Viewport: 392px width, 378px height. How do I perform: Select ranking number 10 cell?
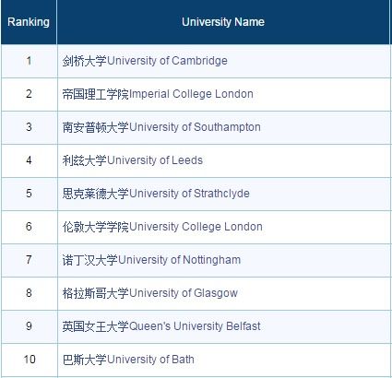coord(29,360)
